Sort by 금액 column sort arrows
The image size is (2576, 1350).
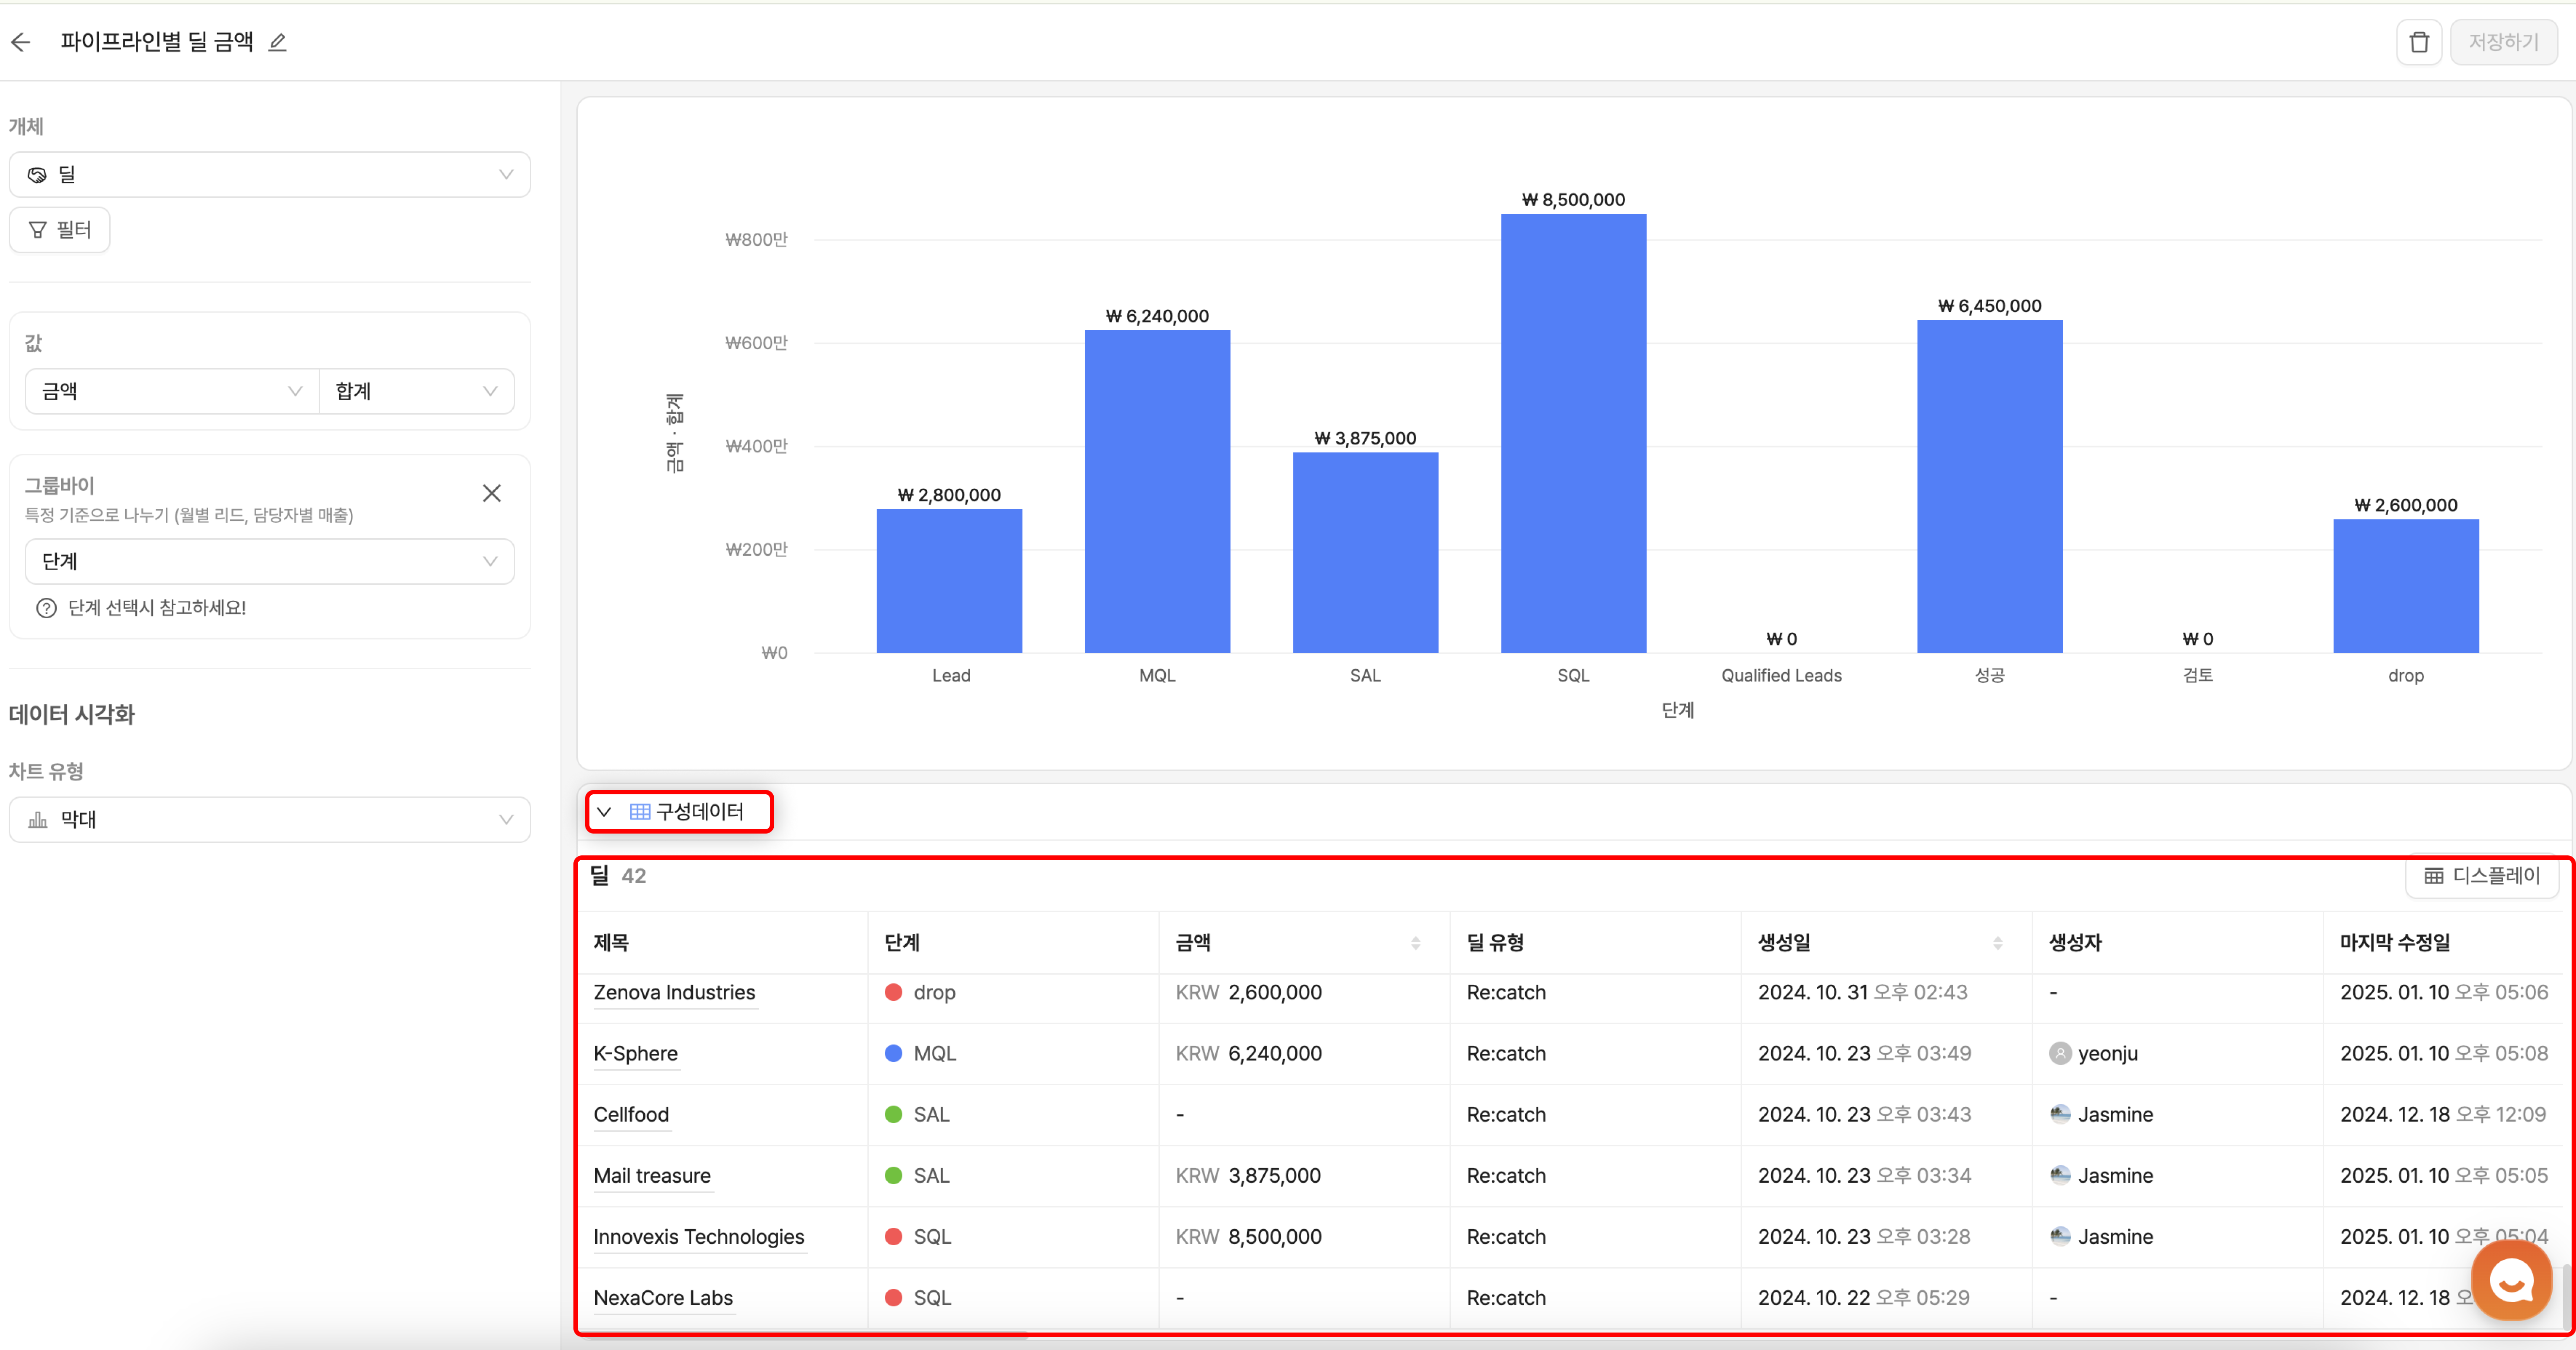coord(1415,942)
